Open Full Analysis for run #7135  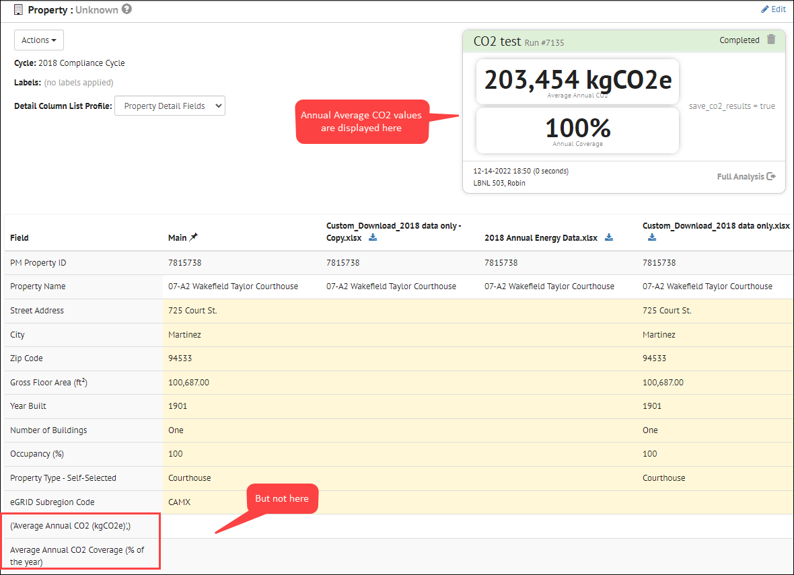click(739, 176)
